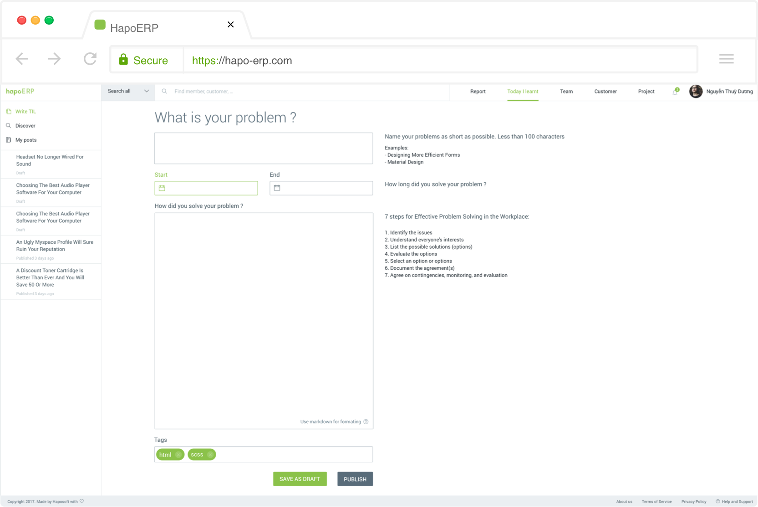This screenshot has width=758, height=507.
Task: Open the Customer tab
Action: pyautogui.click(x=605, y=92)
